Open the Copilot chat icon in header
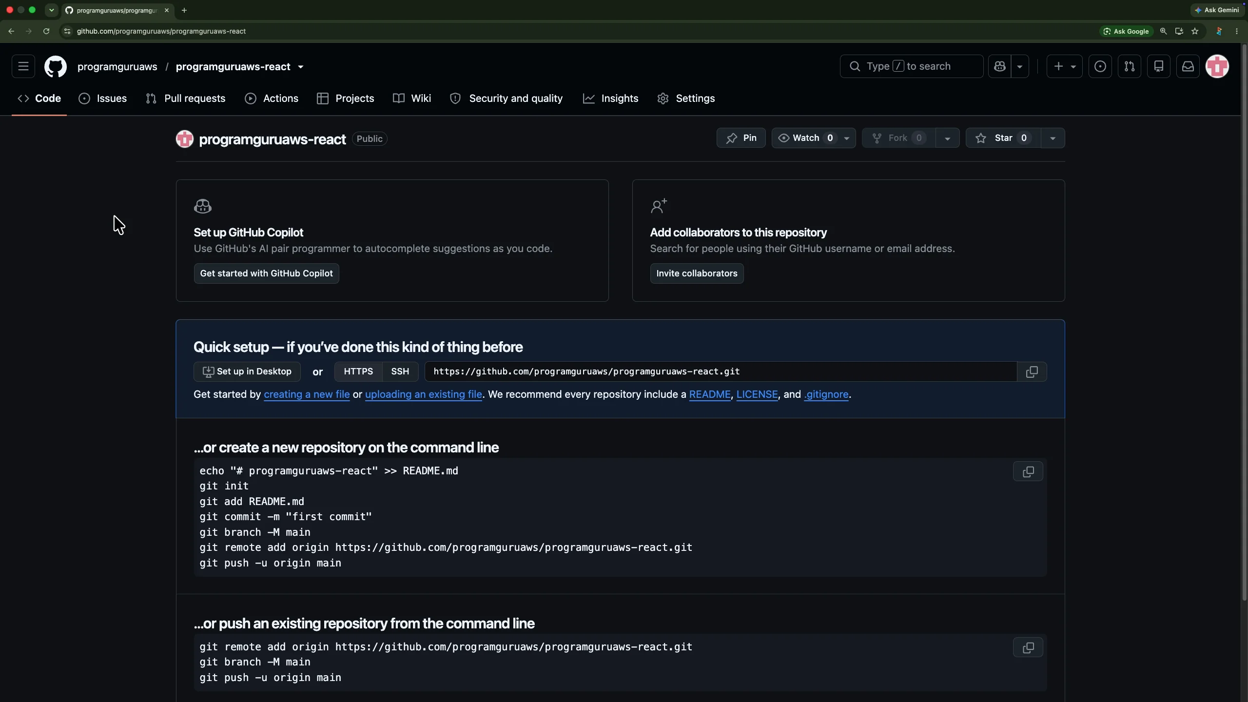Viewport: 1248px width, 702px height. pos(1000,66)
